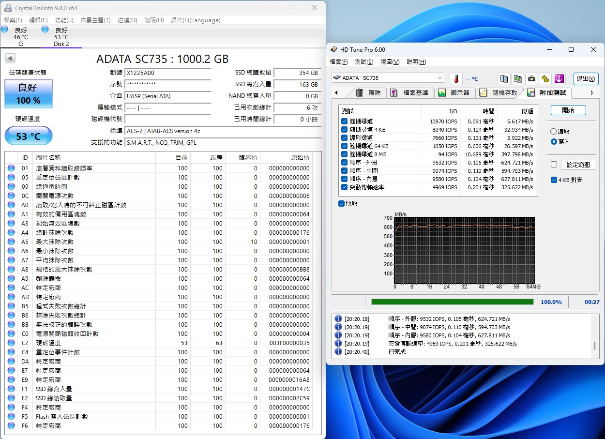Click the green 100.0% progress bar
605x439 pixels.
point(452,302)
